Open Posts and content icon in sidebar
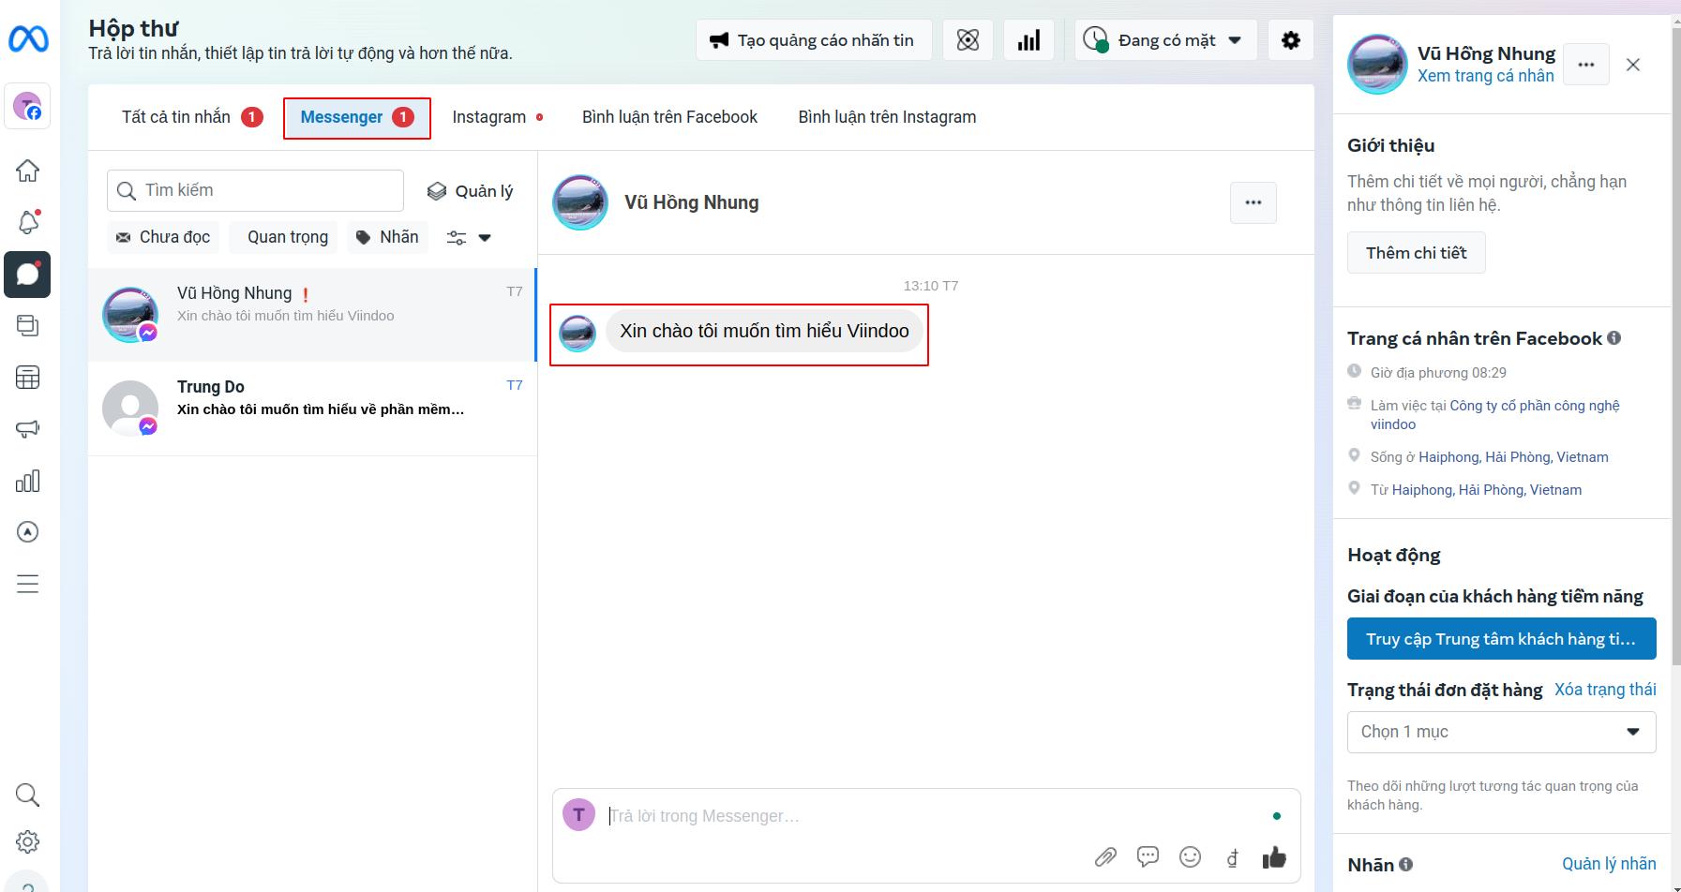 (x=28, y=325)
